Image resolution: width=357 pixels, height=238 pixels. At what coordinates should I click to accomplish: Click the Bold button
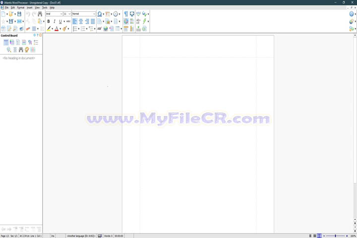point(49,21)
